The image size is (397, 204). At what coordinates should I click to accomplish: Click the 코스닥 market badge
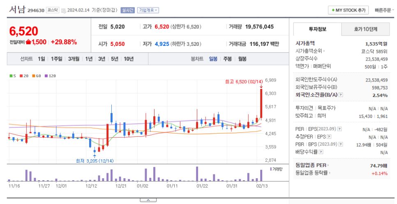(x=52, y=10)
